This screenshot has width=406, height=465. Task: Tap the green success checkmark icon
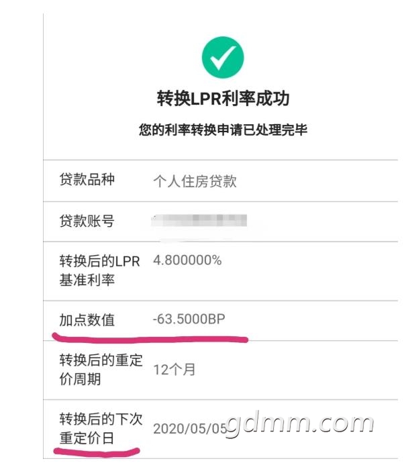tap(223, 56)
